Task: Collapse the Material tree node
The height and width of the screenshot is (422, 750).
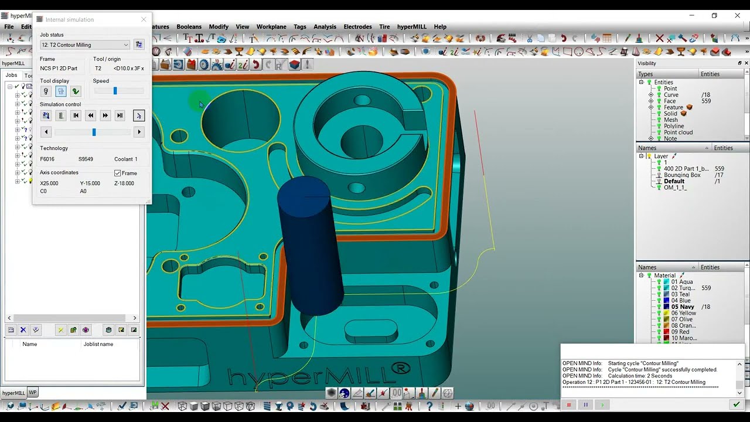Action: click(x=642, y=275)
